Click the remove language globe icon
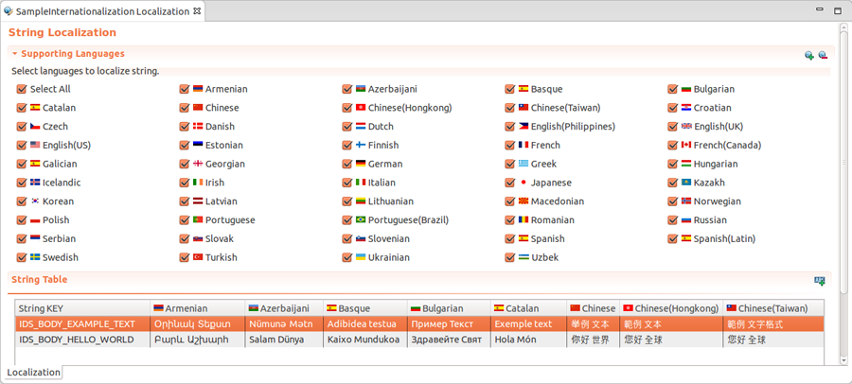 (823, 56)
